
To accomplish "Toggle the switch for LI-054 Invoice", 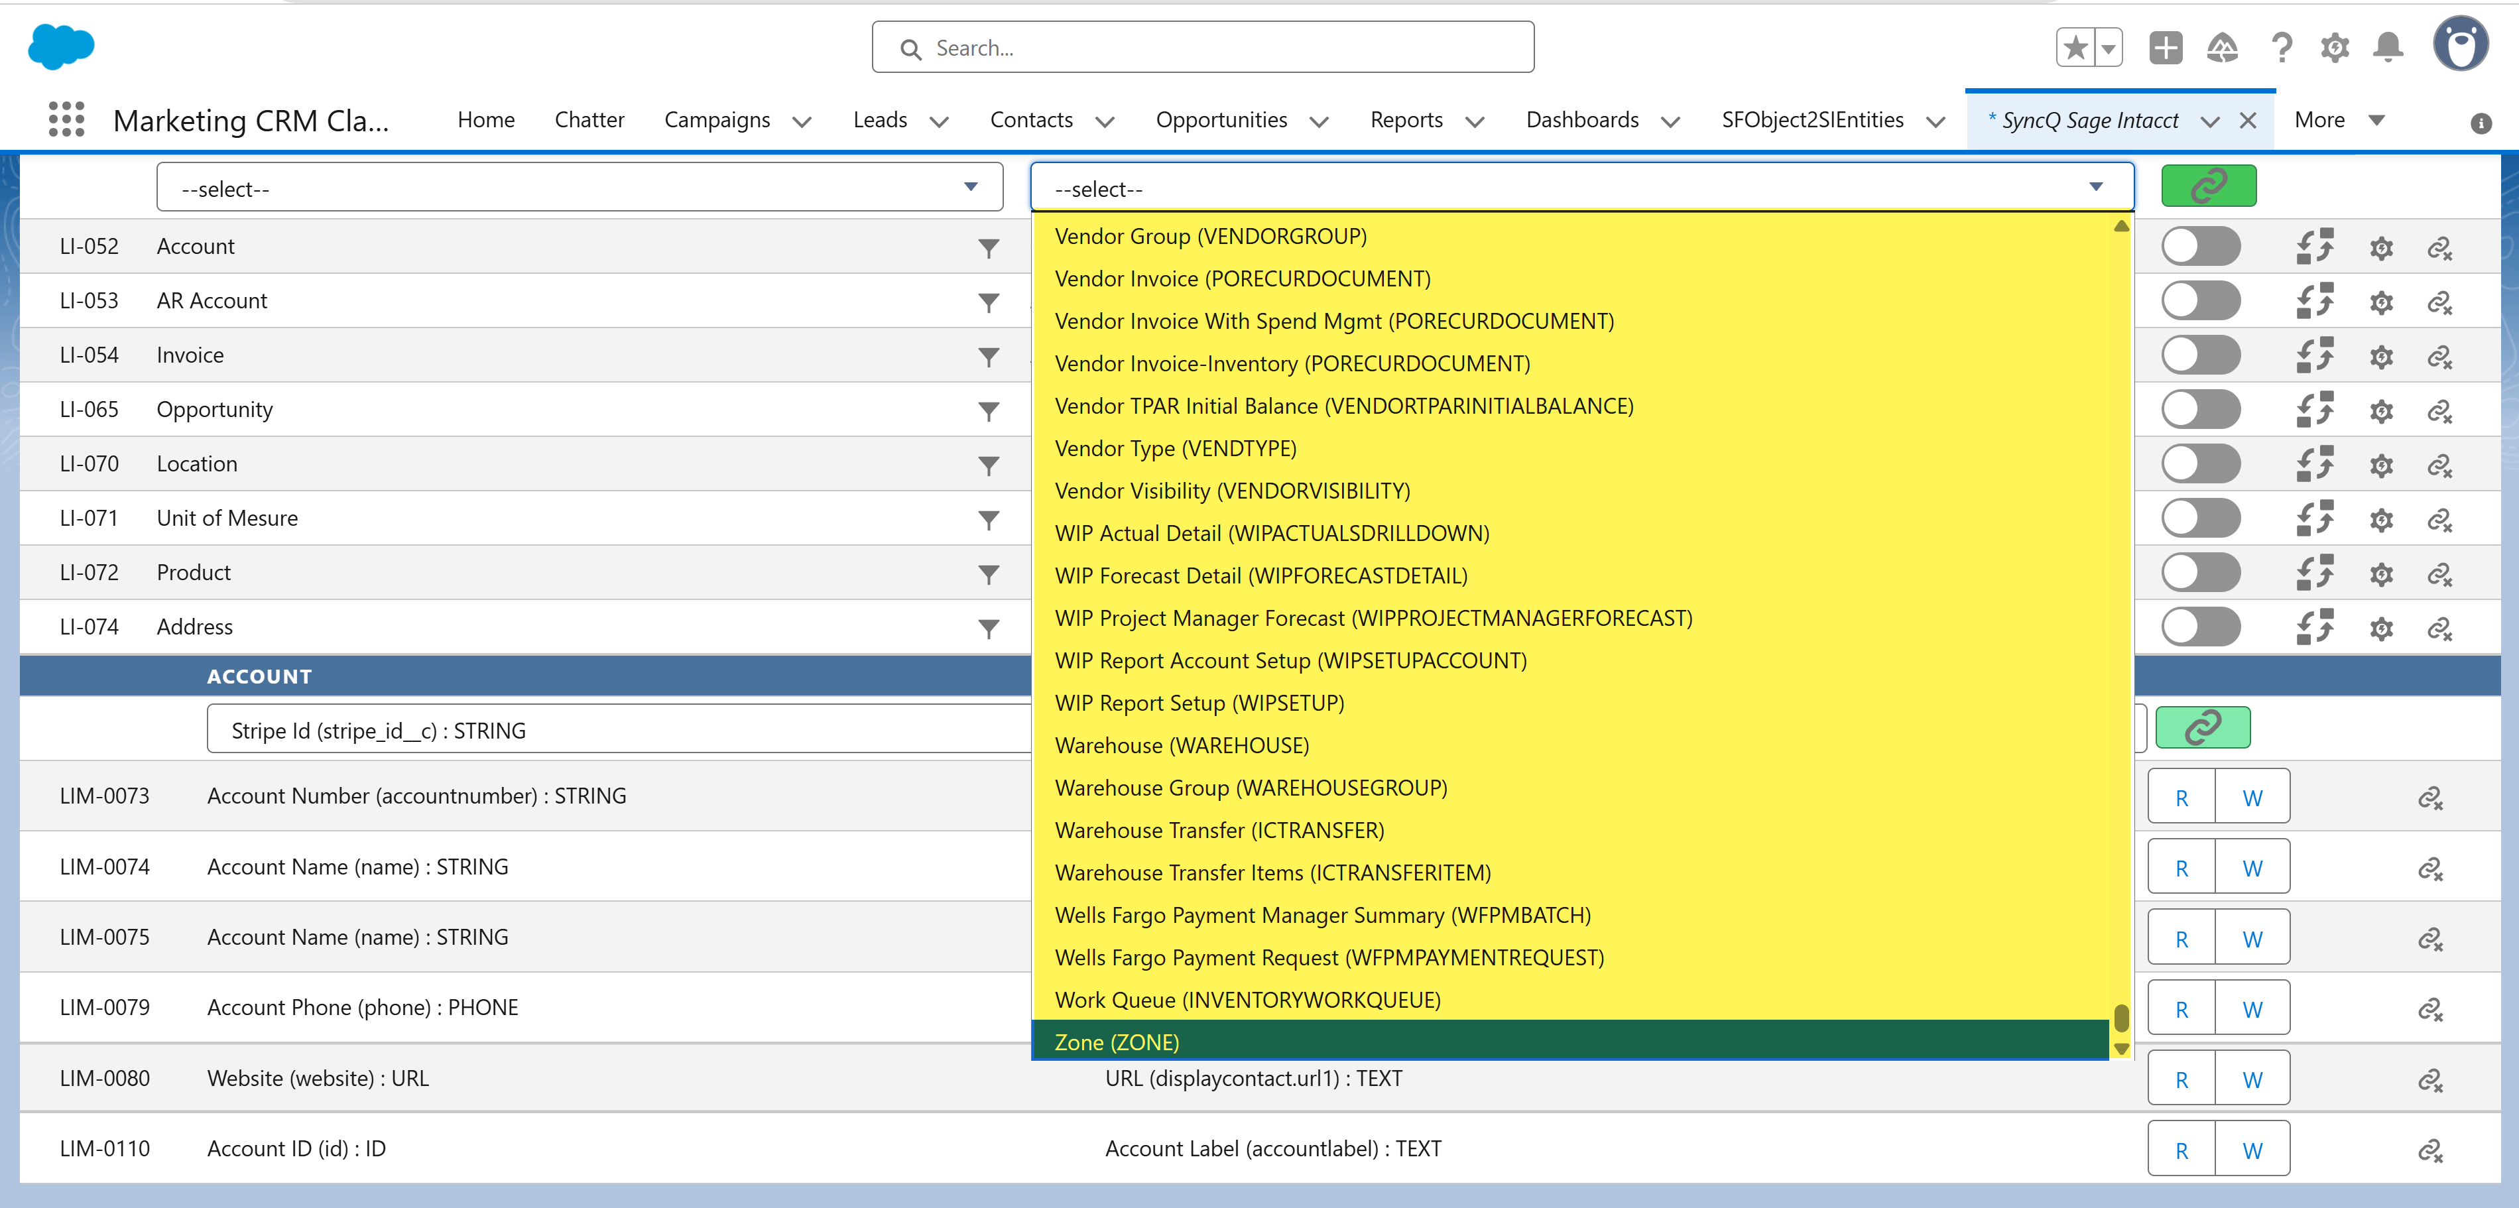I will [x=2200, y=355].
